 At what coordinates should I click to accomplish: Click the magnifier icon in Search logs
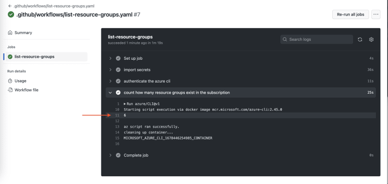point(285,39)
